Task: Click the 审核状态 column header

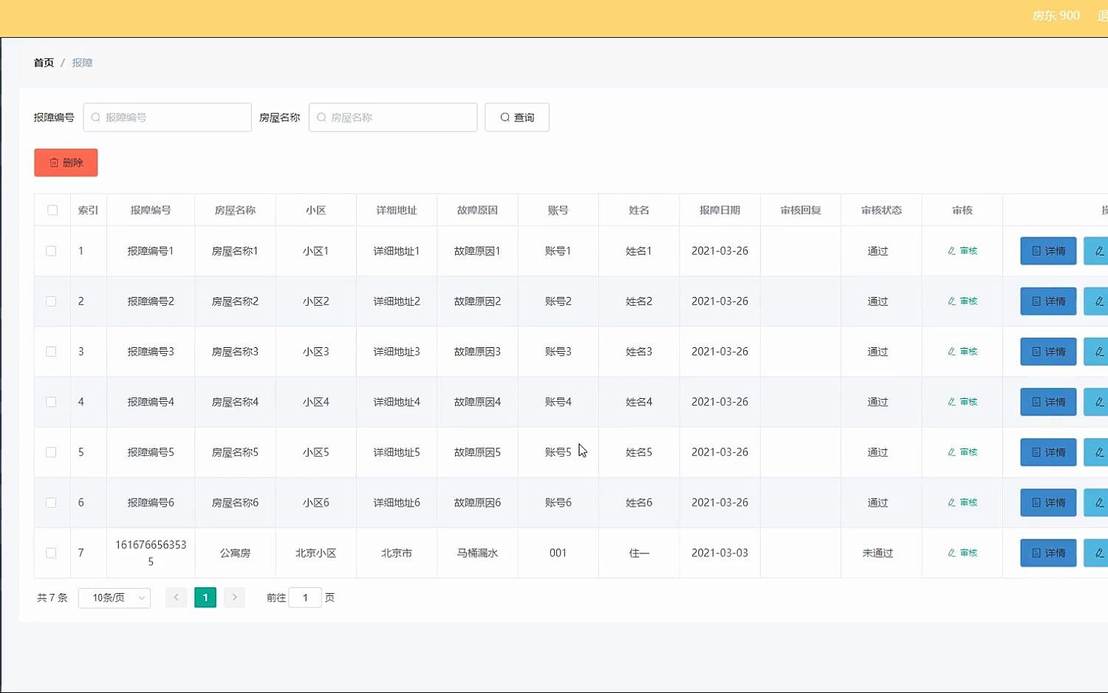Action: (881, 211)
